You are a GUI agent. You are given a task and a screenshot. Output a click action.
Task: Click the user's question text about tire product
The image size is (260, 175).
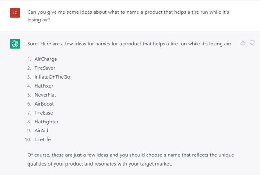(x=128, y=16)
